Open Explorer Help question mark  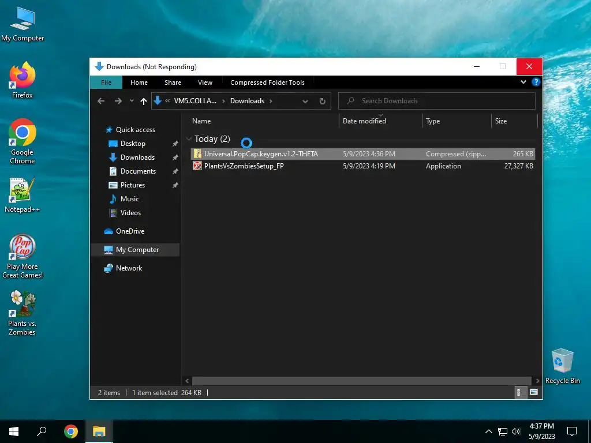(x=536, y=82)
